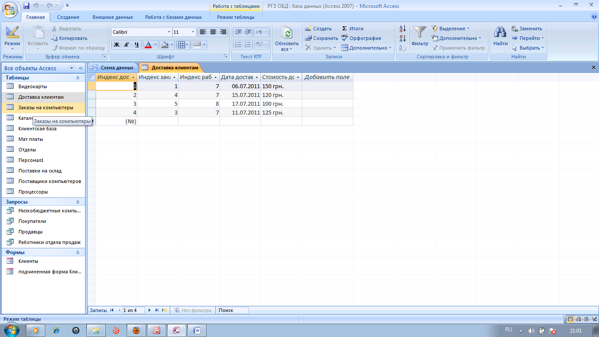Switch to Внешние данные tab
Image resolution: width=599 pixels, height=337 pixels.
113,17
